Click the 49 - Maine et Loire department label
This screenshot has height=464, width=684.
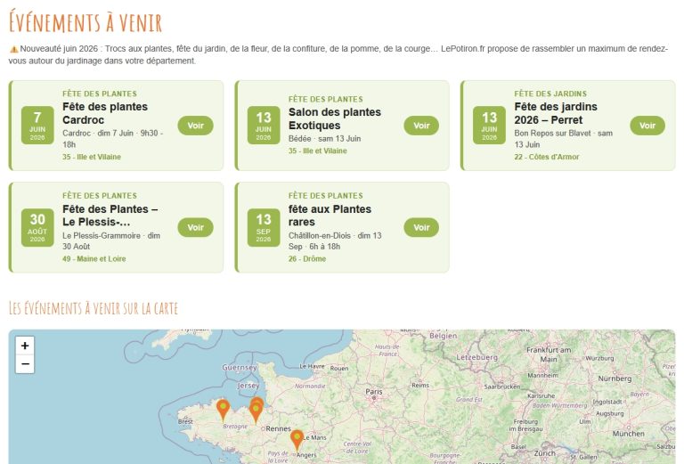(x=94, y=259)
